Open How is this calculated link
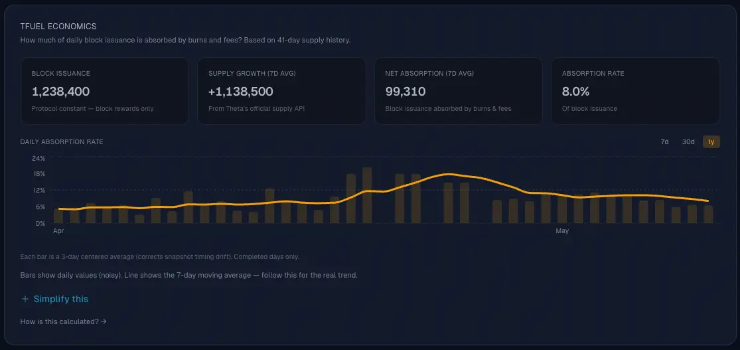 [63, 321]
